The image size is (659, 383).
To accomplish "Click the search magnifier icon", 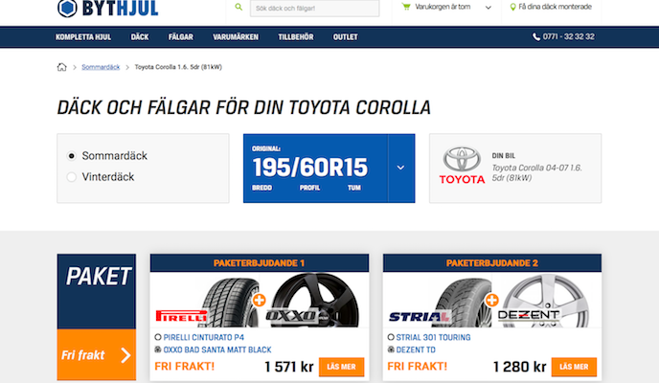I will pos(239,8).
